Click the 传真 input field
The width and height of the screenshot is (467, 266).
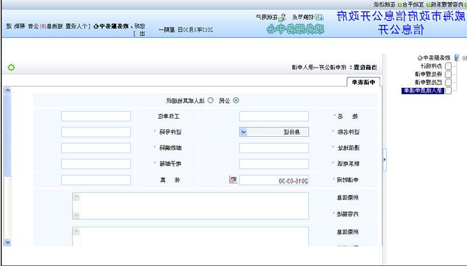[96, 180]
